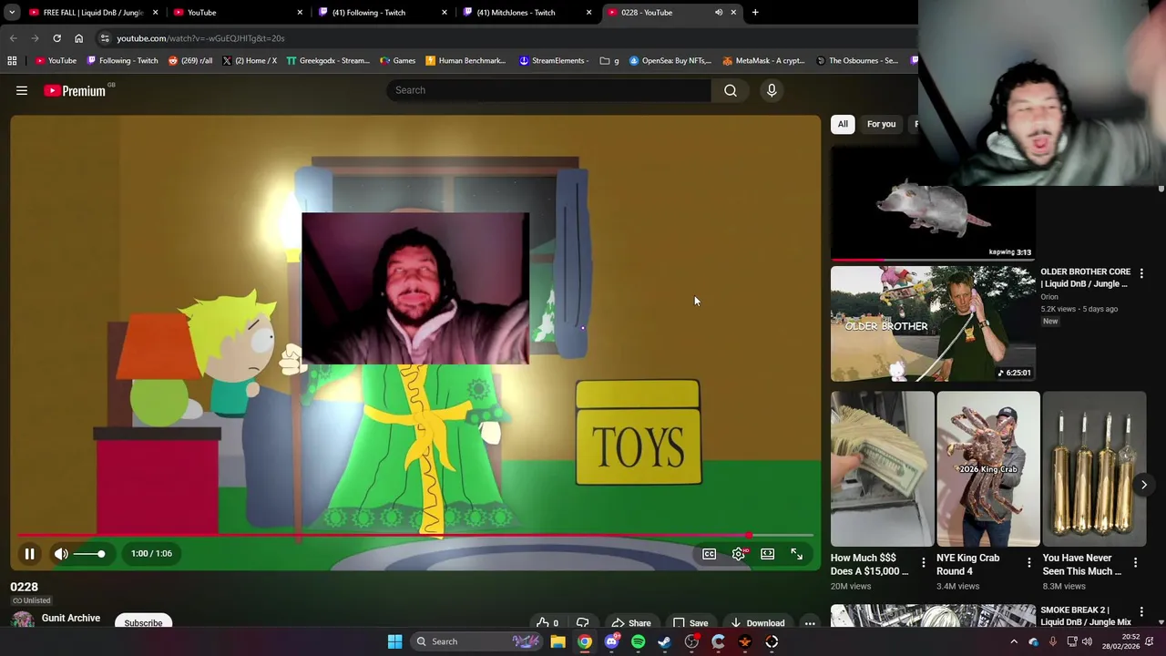Open options for SMOKE BREAK 2 video
The width and height of the screenshot is (1166, 656).
pyautogui.click(x=1141, y=611)
